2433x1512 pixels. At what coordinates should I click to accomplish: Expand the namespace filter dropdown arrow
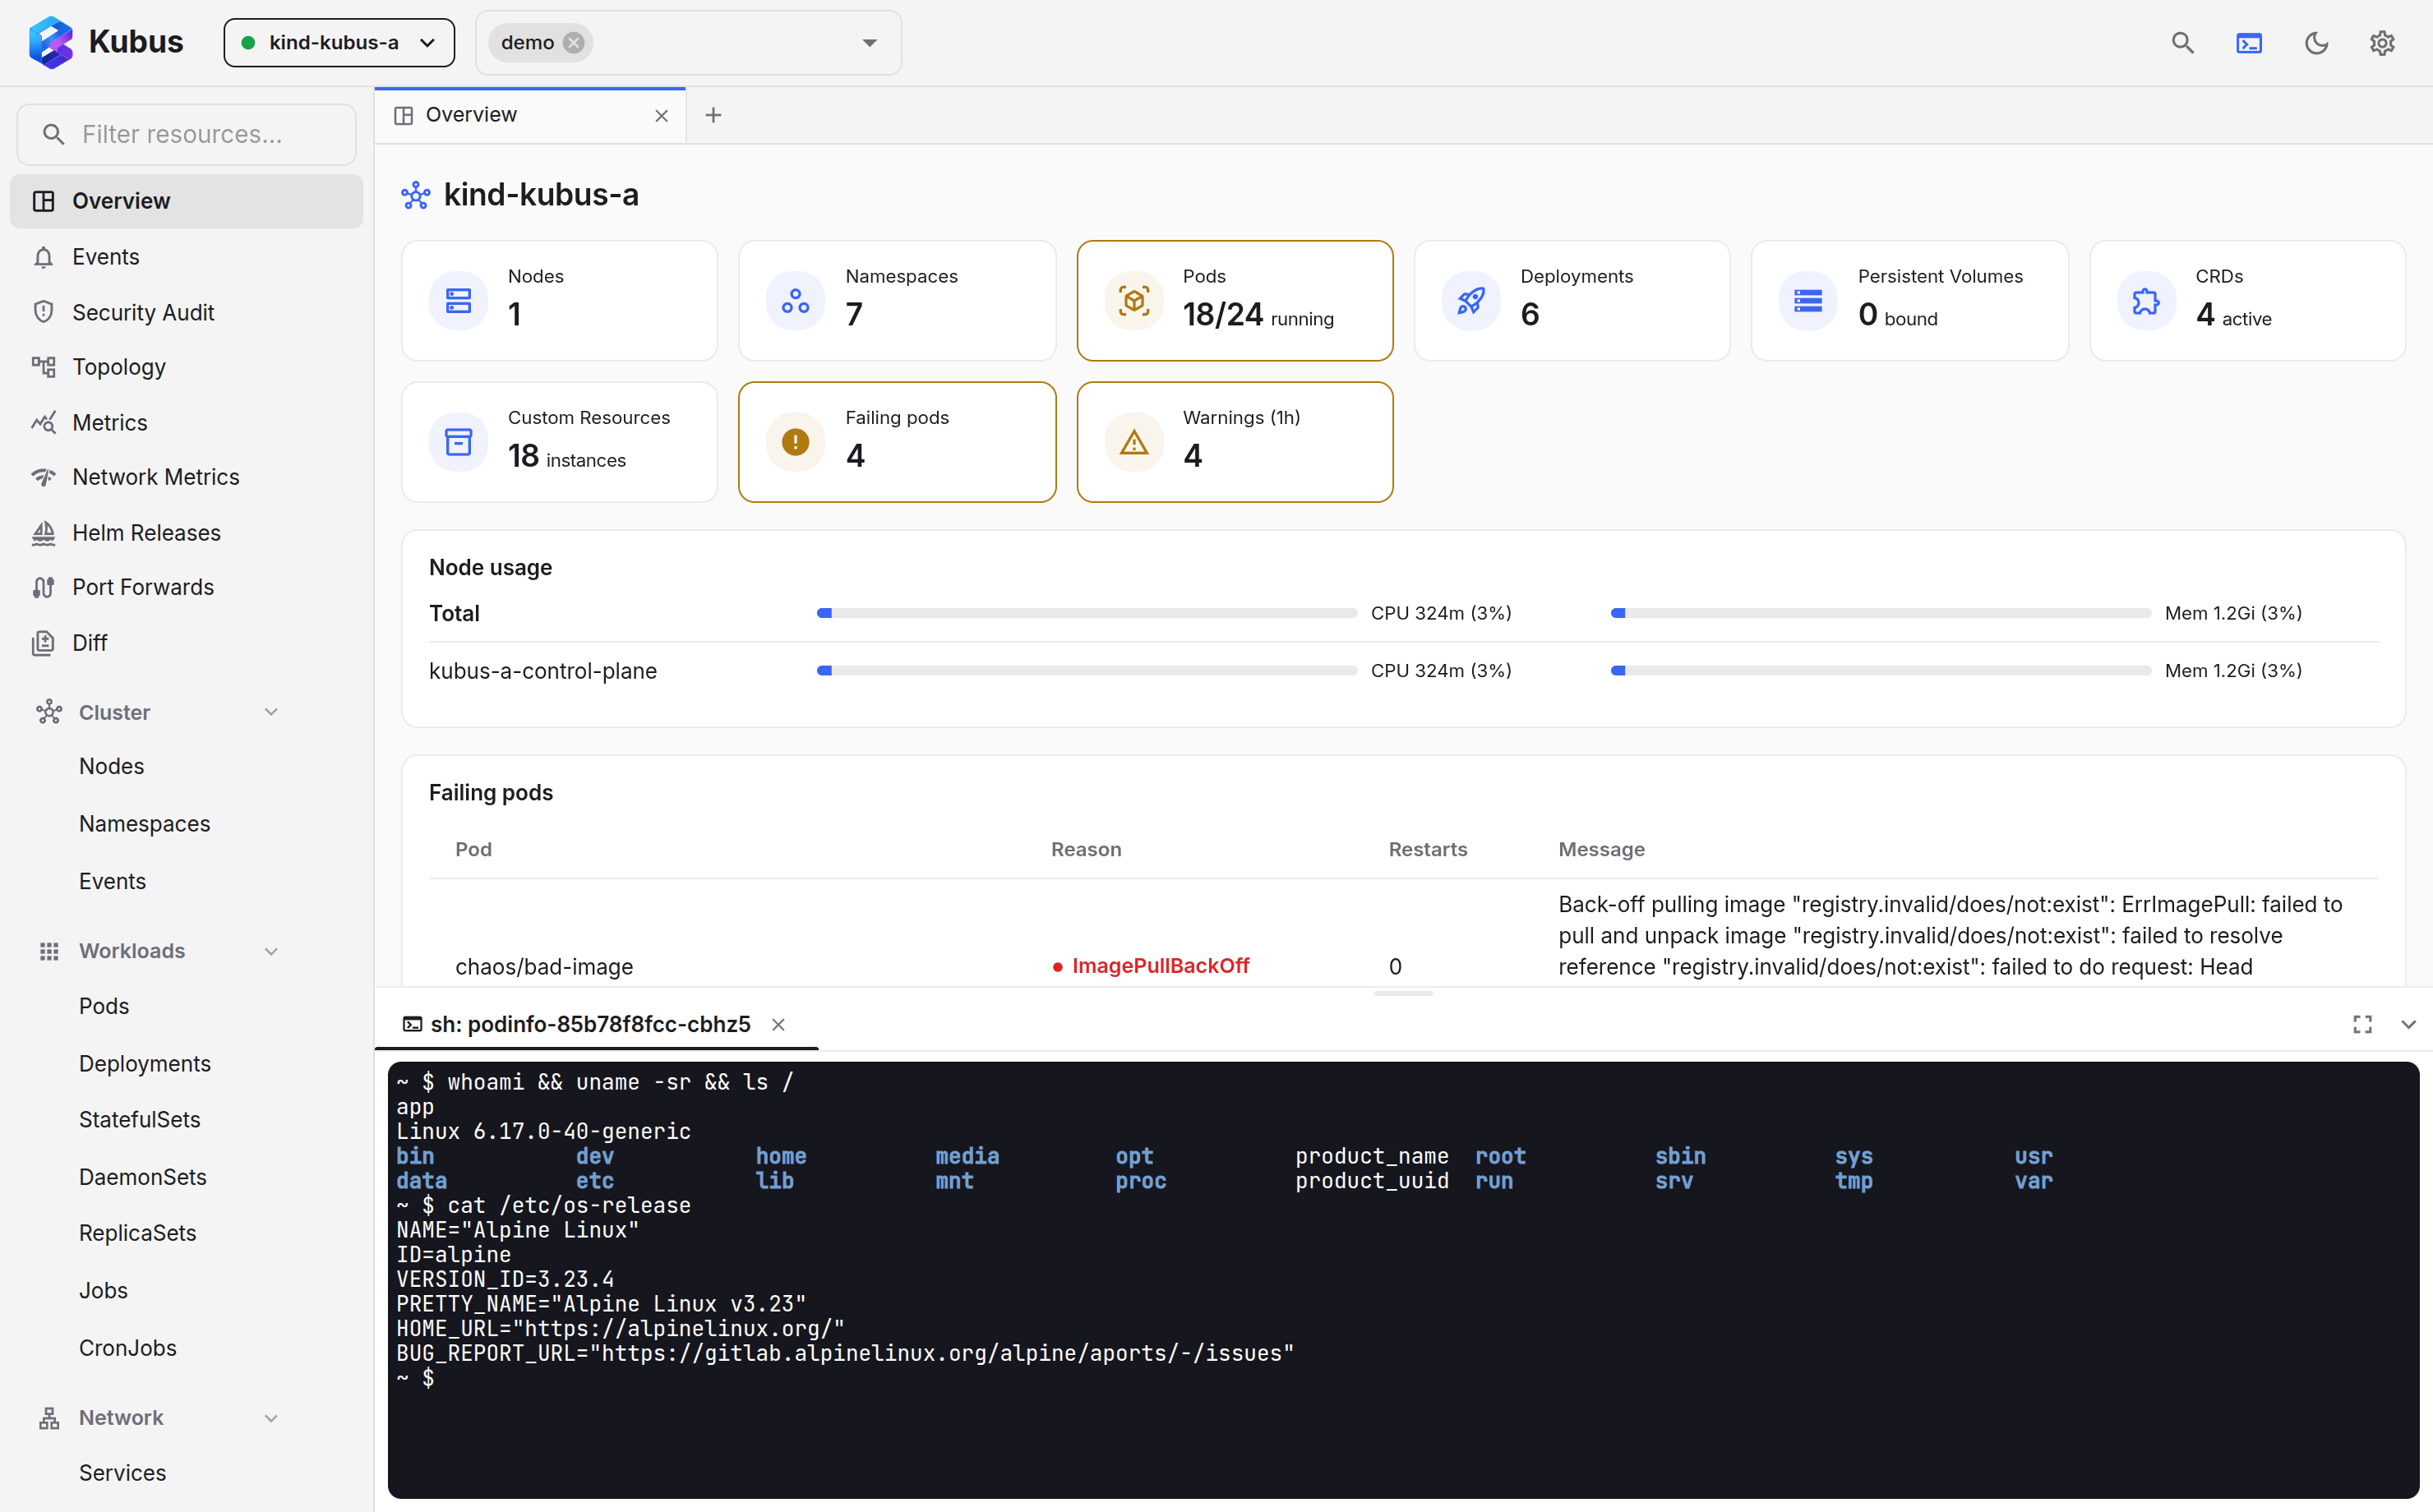(x=869, y=43)
